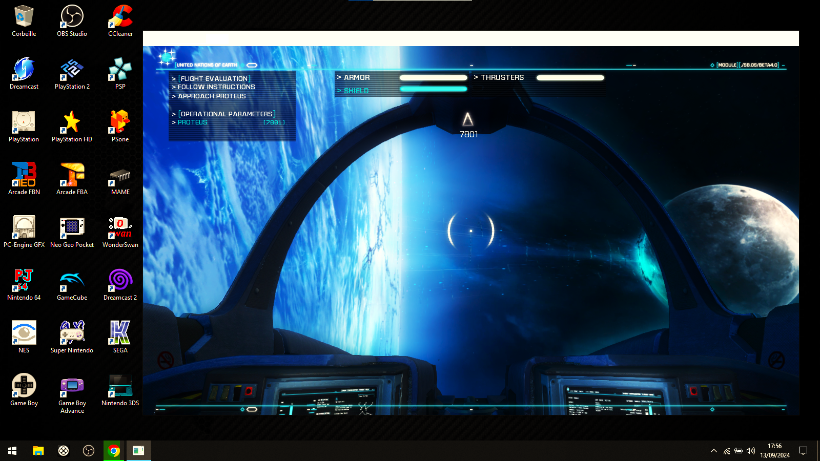820x461 pixels.
Task: Check the battery status tray icon
Action: tap(739, 451)
